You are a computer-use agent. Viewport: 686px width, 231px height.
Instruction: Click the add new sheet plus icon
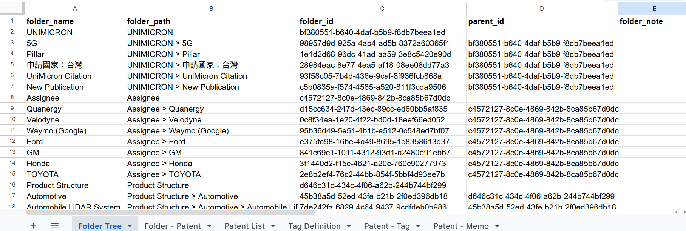coord(33,226)
